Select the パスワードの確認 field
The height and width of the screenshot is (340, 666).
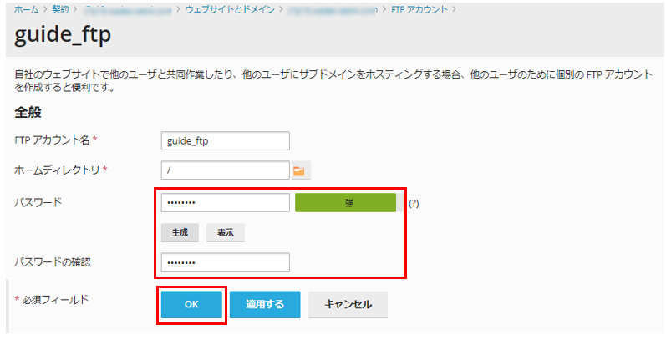pyautogui.click(x=226, y=262)
